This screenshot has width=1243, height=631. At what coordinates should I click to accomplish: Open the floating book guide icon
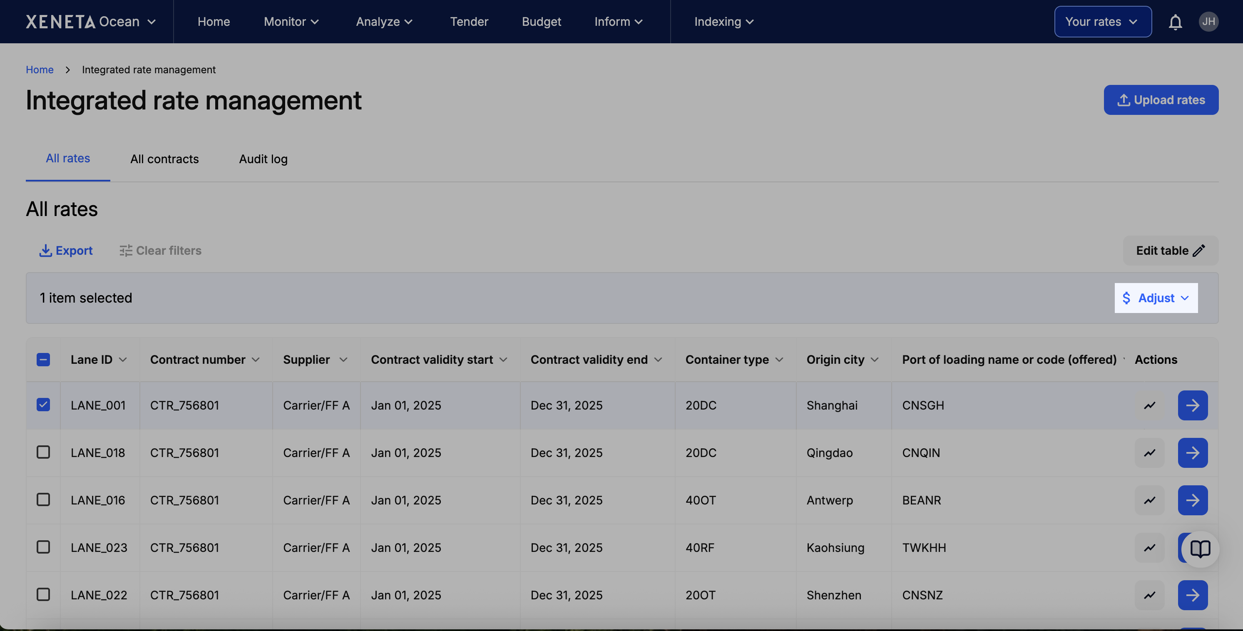click(1200, 549)
